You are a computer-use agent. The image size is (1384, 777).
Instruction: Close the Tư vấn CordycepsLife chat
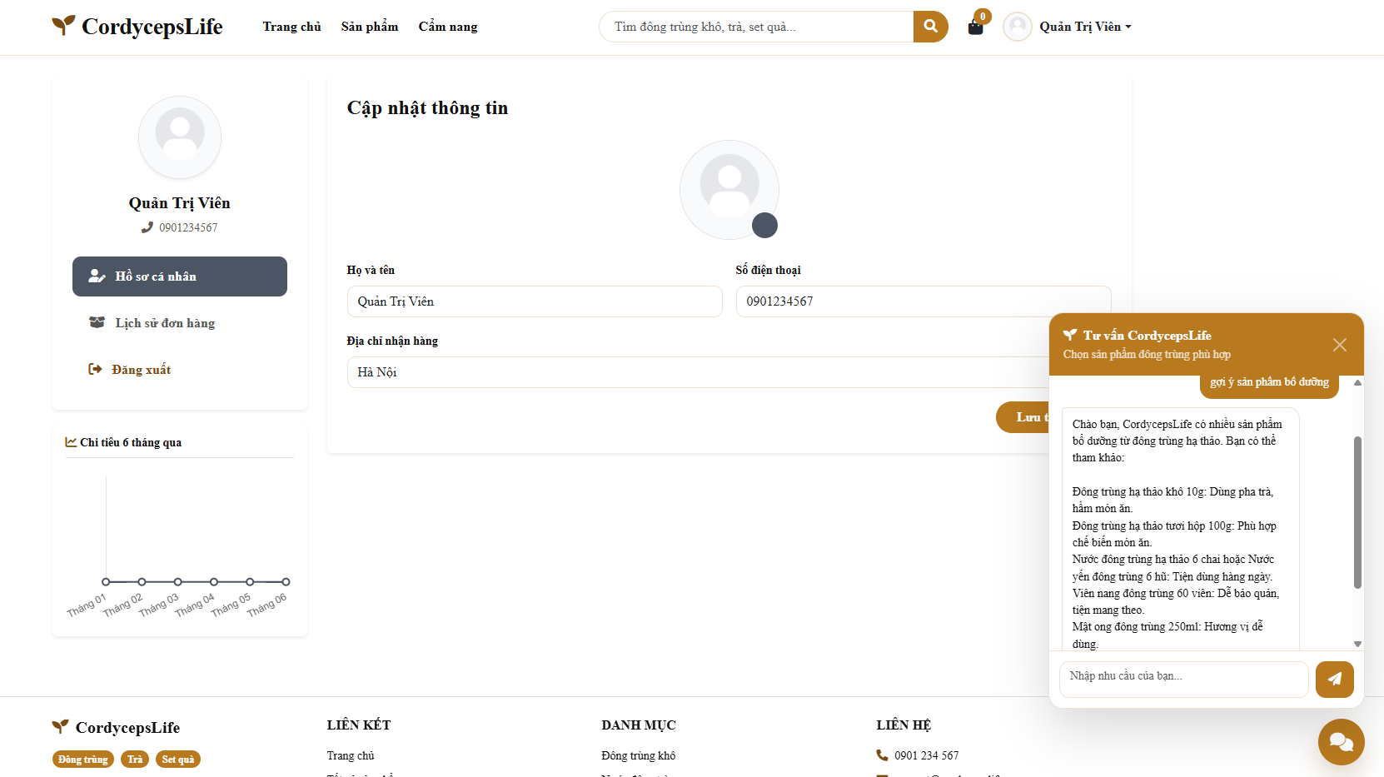1339,345
